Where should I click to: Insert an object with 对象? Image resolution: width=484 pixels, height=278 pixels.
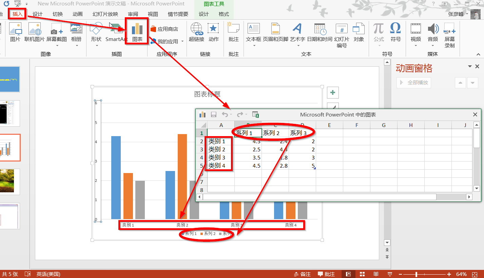point(359,32)
